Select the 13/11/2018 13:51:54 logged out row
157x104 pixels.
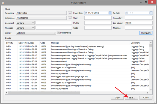[x=77, y=82]
